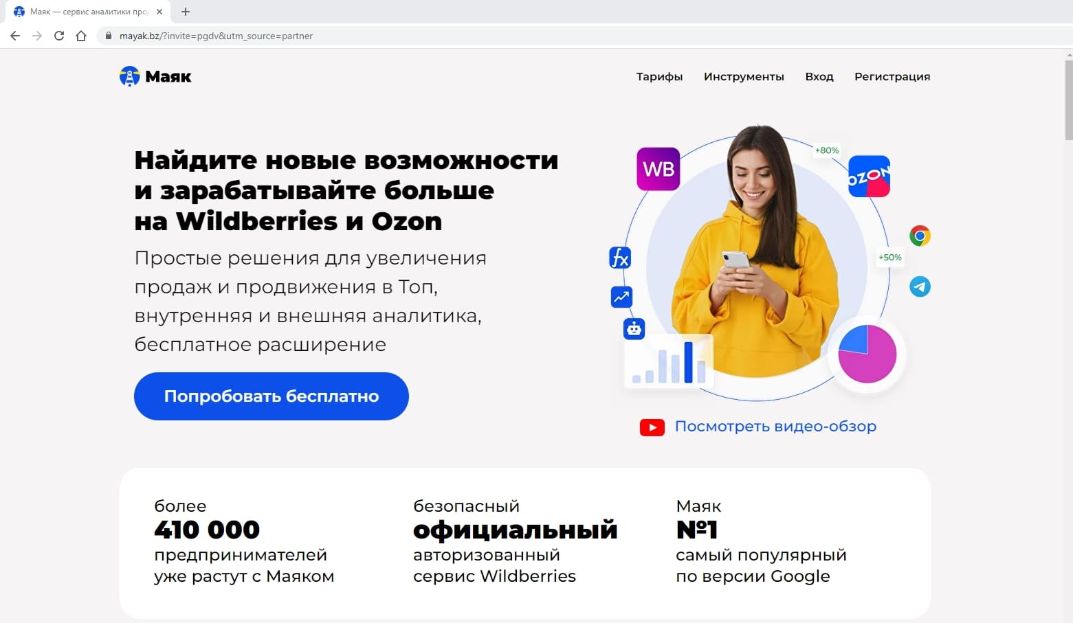This screenshot has width=1073, height=623.
Task: Go back with the browser back arrow
Action: coord(15,36)
